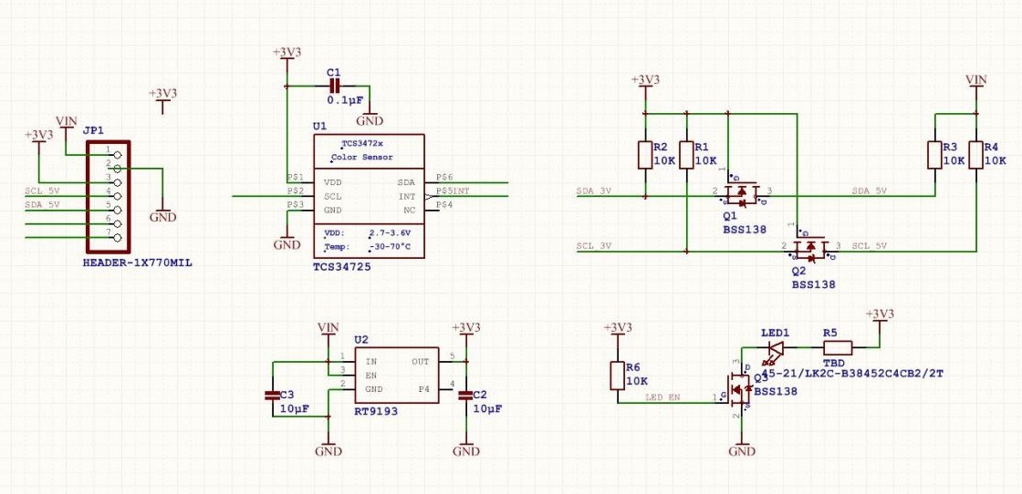1022x494 pixels.
Task: Click the '10µF' value of C3
Action: tap(294, 408)
